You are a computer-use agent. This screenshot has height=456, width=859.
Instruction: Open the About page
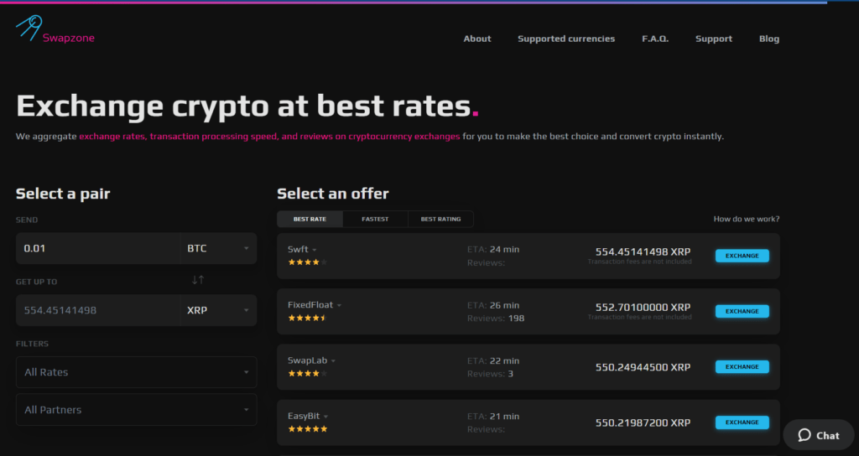(477, 39)
